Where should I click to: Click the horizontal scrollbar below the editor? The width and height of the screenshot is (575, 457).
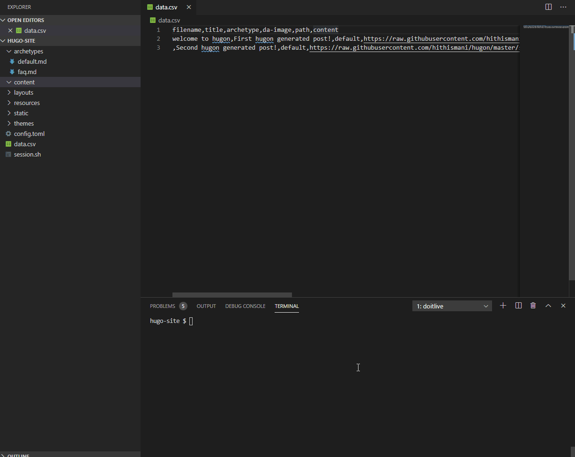232,294
